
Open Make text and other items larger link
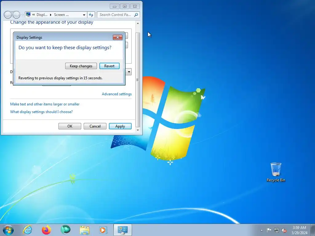coord(45,104)
